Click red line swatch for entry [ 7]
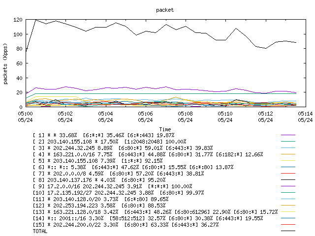This screenshot has width=315, height=236. [x=288, y=174]
